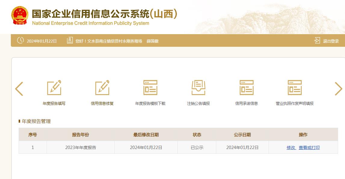The image size is (345, 179).
Task: Open the 注销公告填报 tray icon
Action: pos(199,88)
